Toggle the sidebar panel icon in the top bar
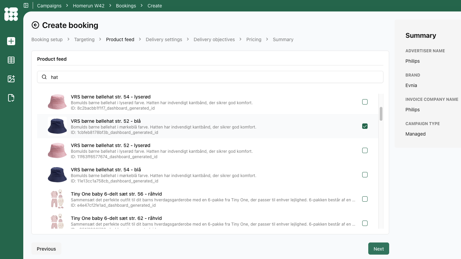Image resolution: width=461 pixels, height=259 pixels. (26, 5)
